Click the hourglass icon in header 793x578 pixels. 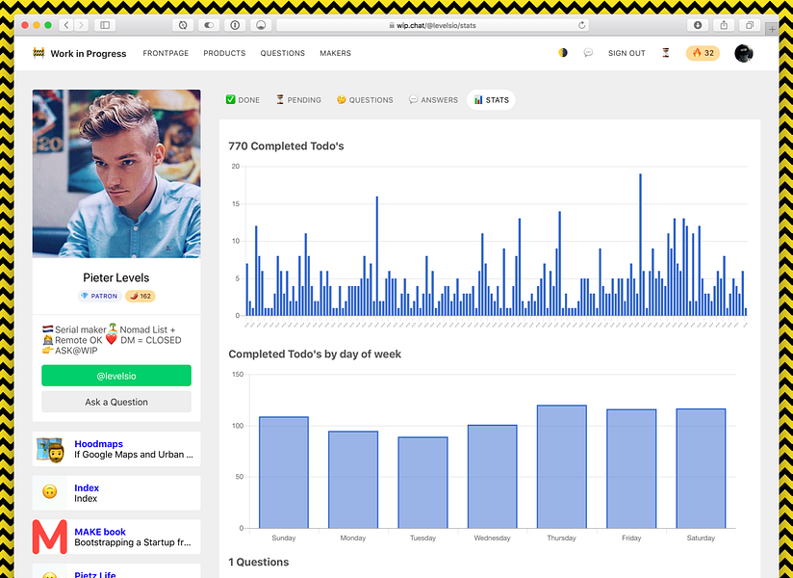(666, 53)
